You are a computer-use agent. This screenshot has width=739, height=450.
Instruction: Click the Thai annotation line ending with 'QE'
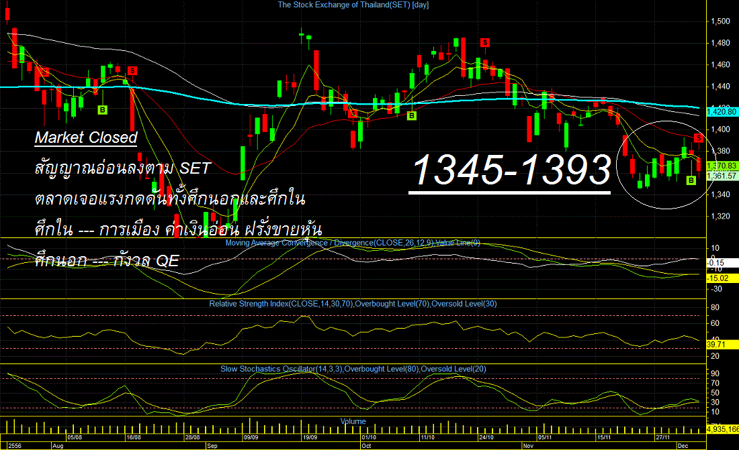tap(107, 260)
